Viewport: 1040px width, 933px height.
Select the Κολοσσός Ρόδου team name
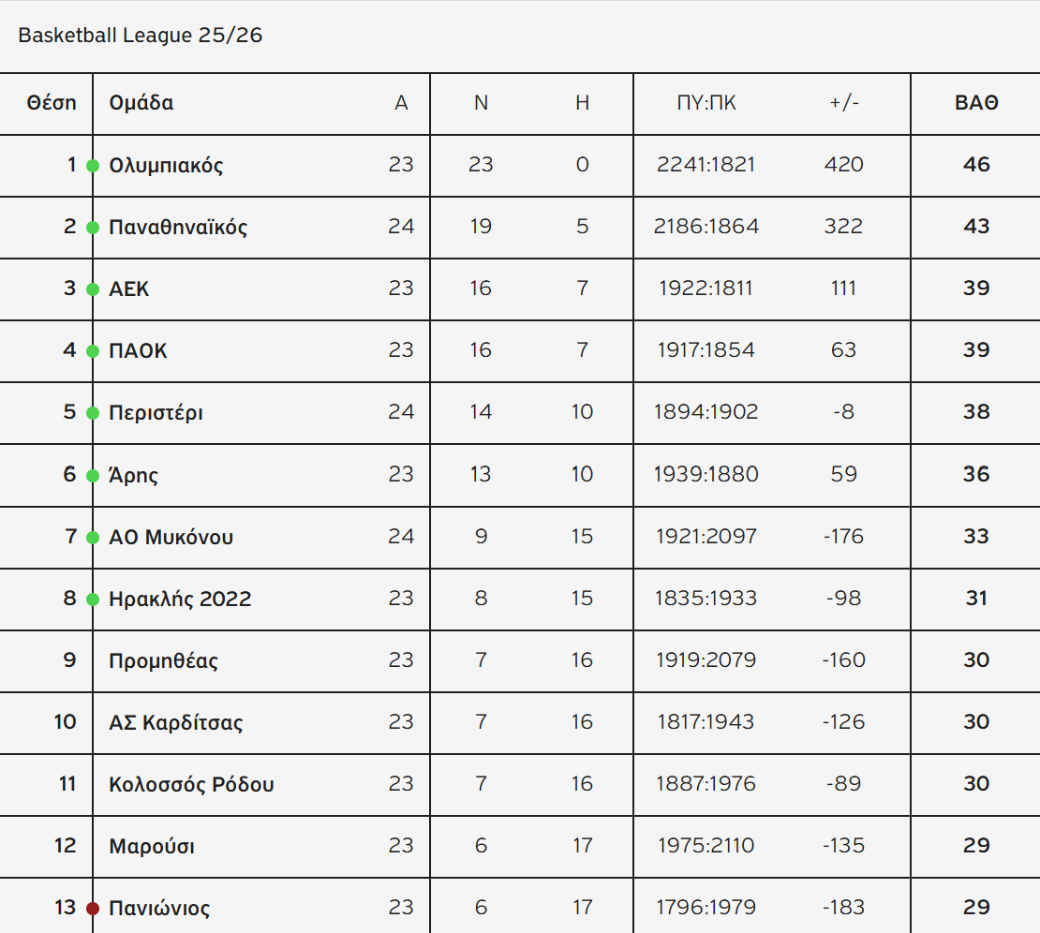point(191,785)
